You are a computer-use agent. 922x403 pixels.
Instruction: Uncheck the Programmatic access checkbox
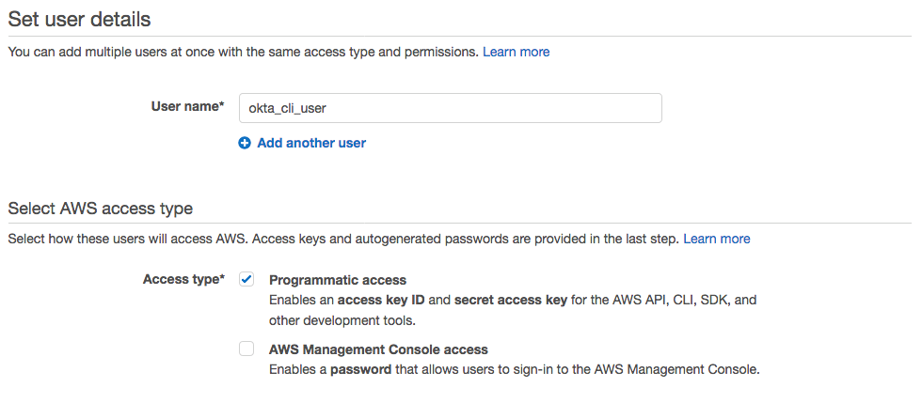246,279
